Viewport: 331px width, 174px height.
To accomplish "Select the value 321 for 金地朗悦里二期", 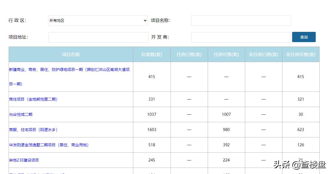I will 301,99.
